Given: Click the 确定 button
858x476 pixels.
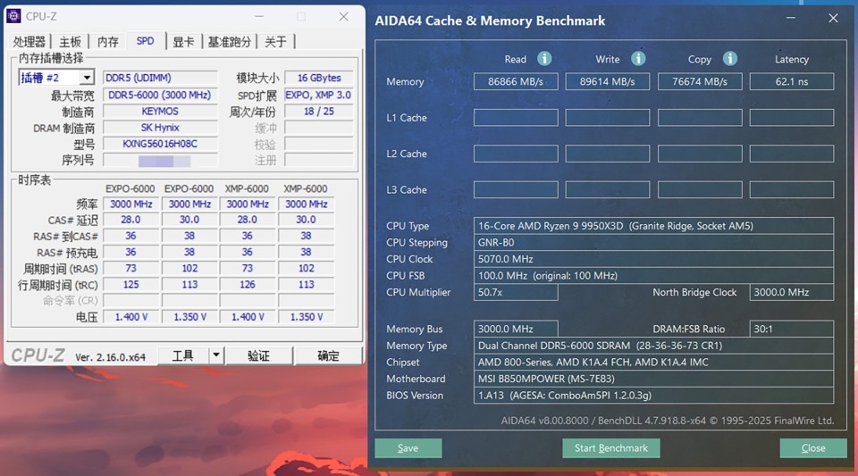Looking at the screenshot, I should [x=328, y=355].
